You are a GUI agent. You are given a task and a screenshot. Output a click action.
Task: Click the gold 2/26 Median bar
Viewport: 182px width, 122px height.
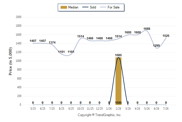point(118,81)
